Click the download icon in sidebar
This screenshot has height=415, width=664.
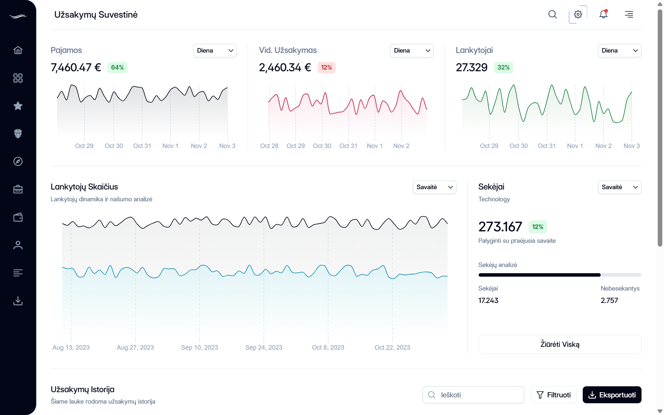click(x=18, y=301)
